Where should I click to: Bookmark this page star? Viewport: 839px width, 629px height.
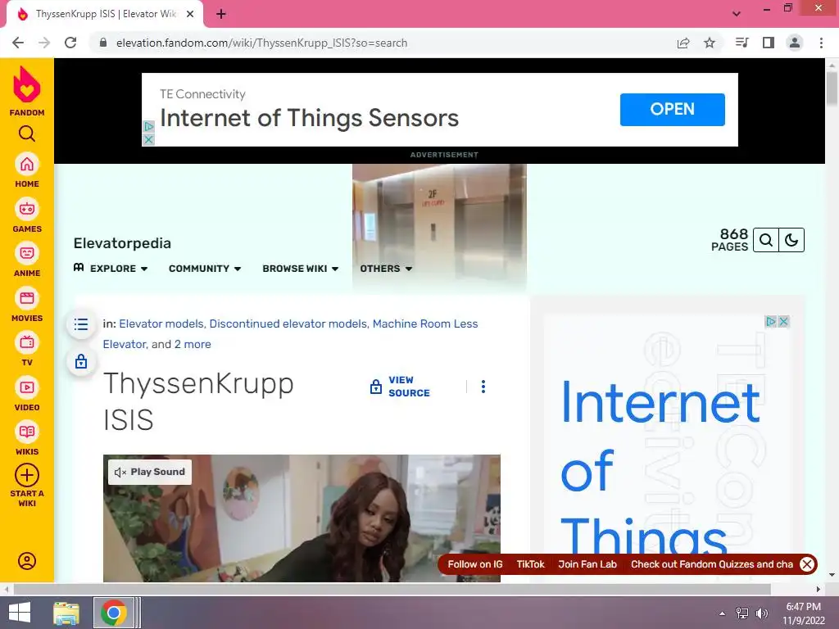(x=710, y=43)
